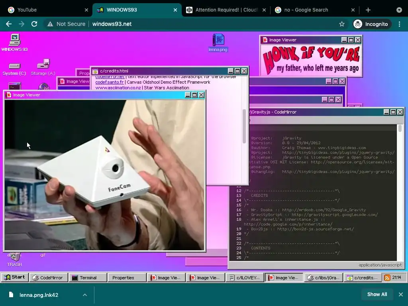Open the TRASH desktop icon
Screen dimensions: 408x306
click(x=15, y=260)
